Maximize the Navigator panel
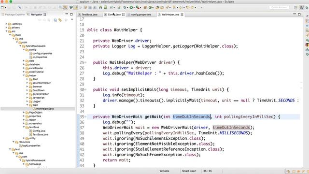 tap(71, 14)
